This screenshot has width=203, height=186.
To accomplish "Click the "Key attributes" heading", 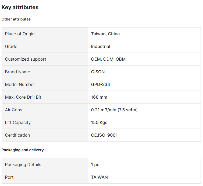I will (20, 8).
